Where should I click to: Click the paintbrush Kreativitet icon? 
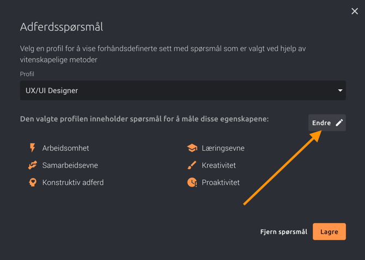click(x=192, y=165)
